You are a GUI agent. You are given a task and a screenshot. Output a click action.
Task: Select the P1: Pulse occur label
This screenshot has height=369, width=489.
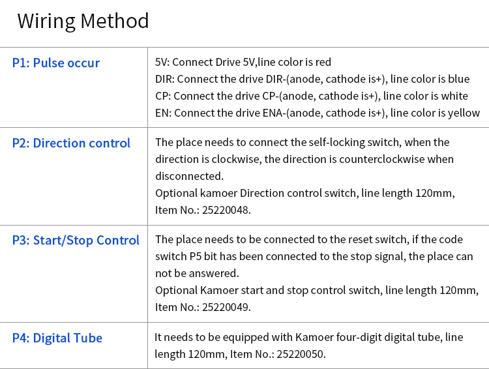point(56,63)
